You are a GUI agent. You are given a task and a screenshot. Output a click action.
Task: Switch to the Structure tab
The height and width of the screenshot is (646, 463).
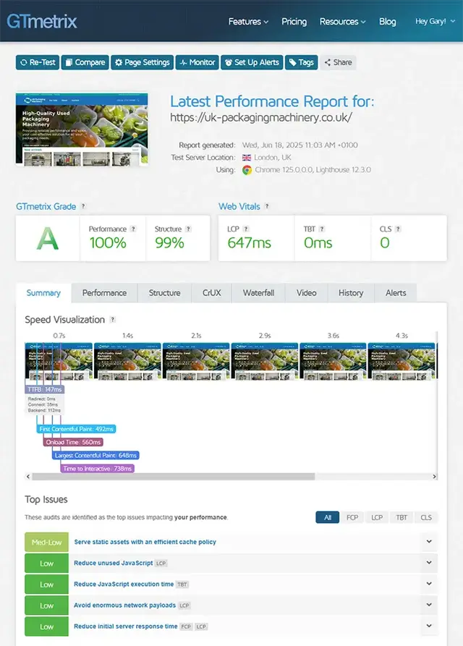[164, 293]
